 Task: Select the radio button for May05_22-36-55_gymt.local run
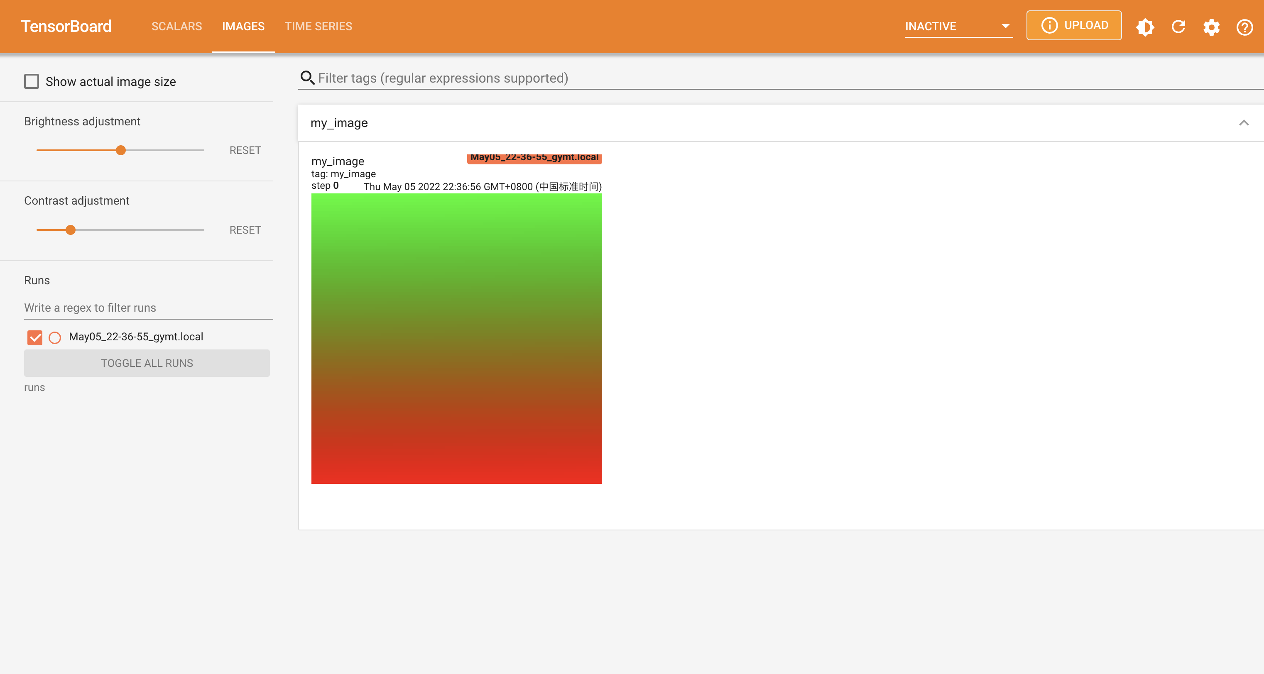click(x=55, y=337)
